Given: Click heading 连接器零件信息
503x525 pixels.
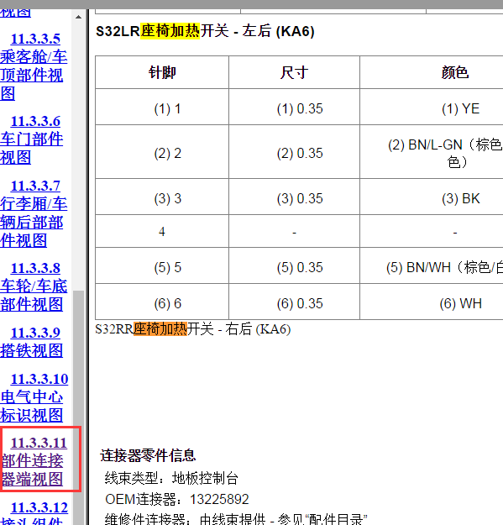Looking at the screenshot, I should pos(148,455).
